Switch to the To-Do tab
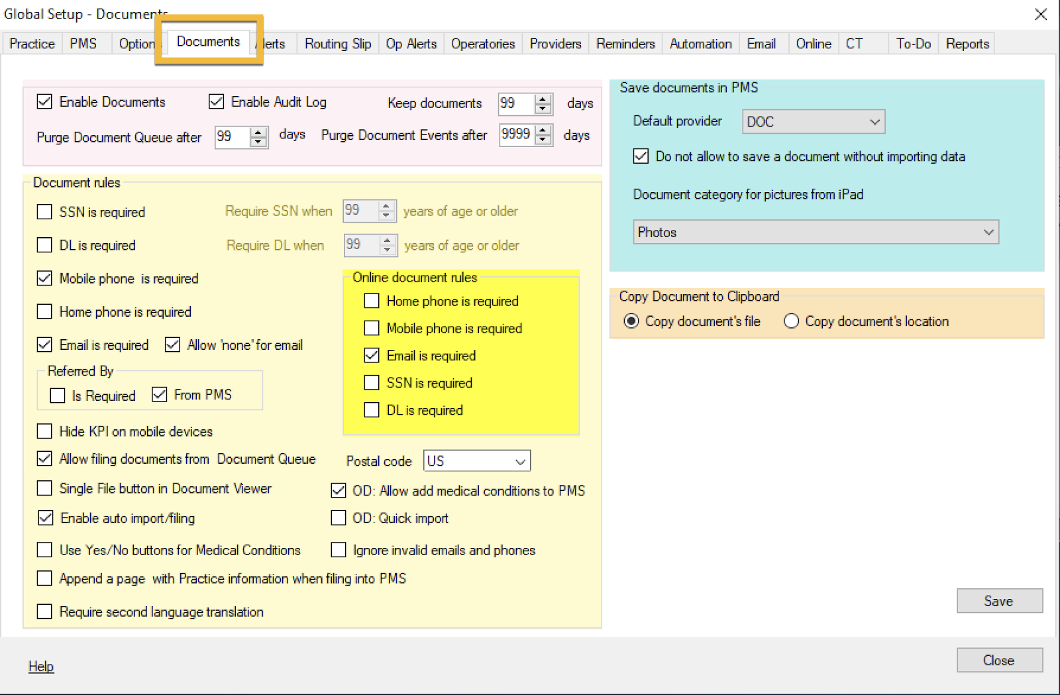Image resolution: width=1060 pixels, height=695 pixels. (914, 44)
